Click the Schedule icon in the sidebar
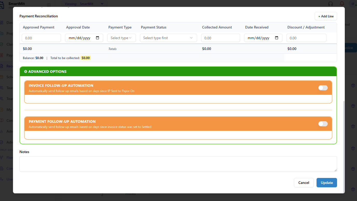 [2, 77]
